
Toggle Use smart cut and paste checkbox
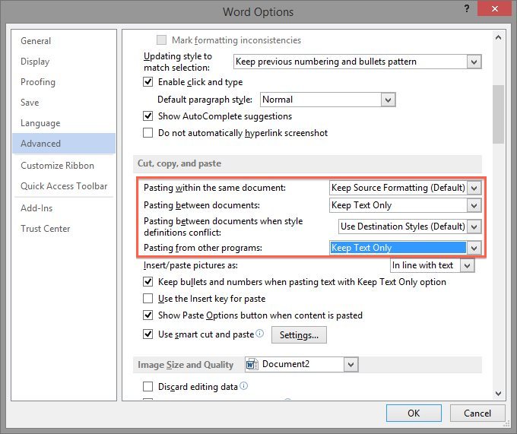147,334
